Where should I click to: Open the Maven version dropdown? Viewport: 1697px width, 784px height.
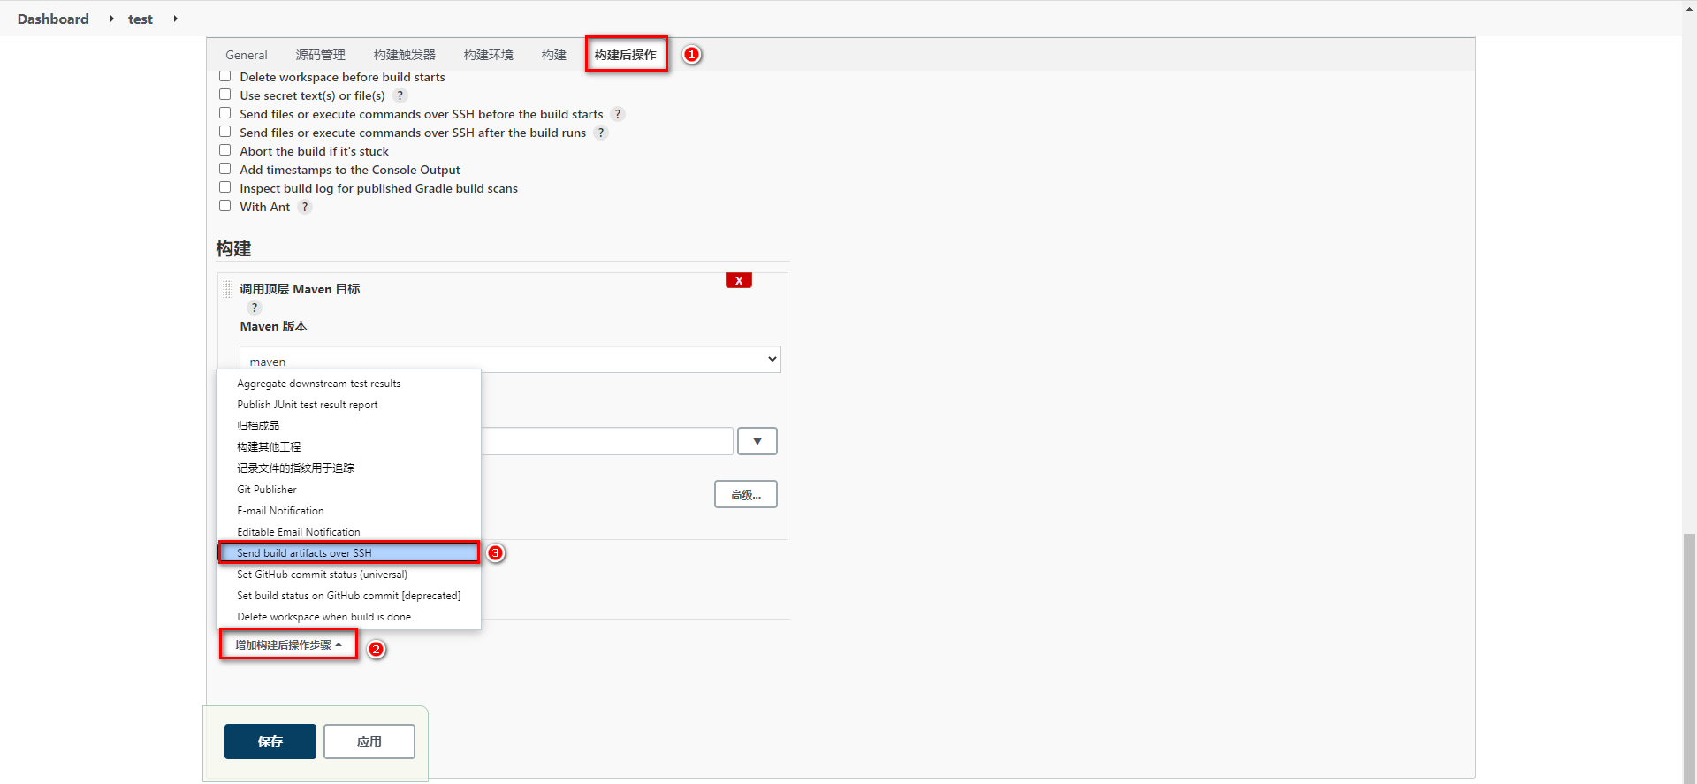510,360
